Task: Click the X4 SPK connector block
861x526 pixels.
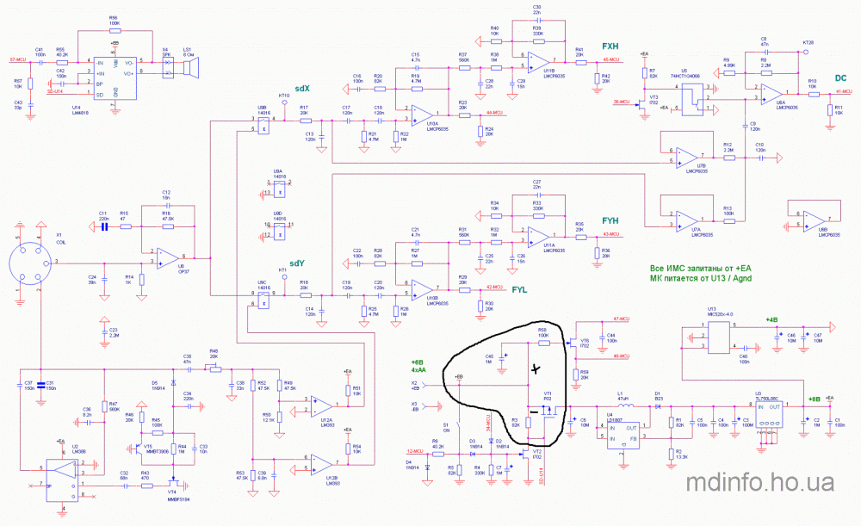Action: click(166, 67)
